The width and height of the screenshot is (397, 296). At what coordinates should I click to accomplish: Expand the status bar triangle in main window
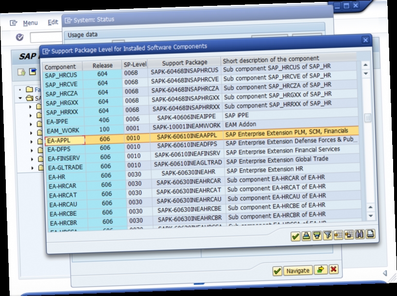point(385,273)
